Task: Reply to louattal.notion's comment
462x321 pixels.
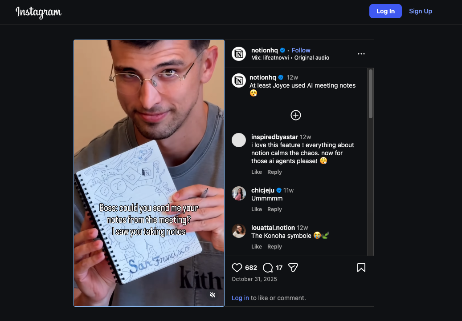Action: point(274,246)
